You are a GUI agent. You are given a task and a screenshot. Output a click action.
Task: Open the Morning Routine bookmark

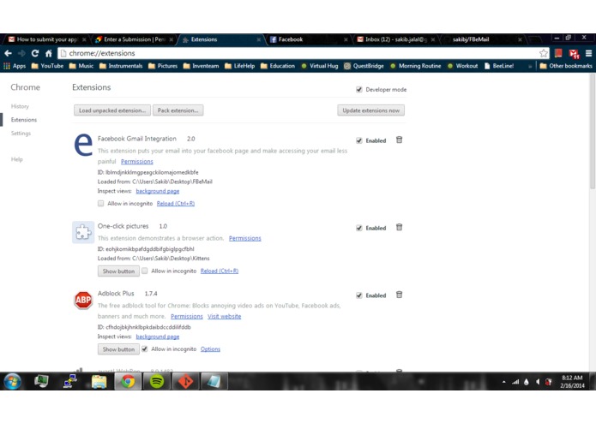click(416, 66)
